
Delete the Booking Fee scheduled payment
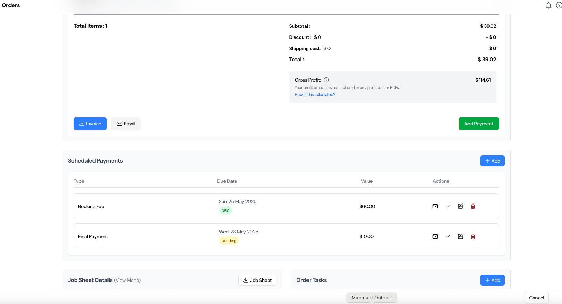[473, 206]
